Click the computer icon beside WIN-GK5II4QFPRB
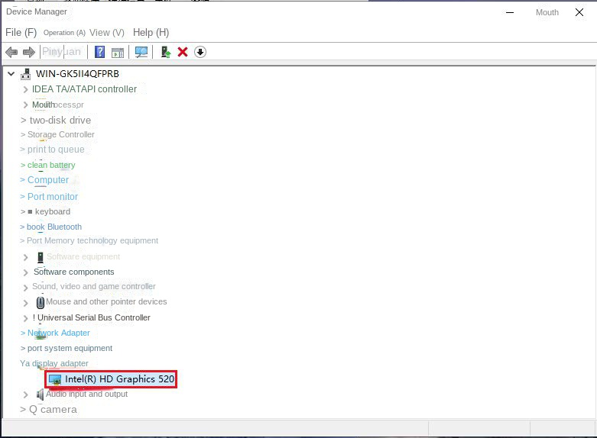Image resolution: width=597 pixels, height=438 pixels. (x=26, y=74)
